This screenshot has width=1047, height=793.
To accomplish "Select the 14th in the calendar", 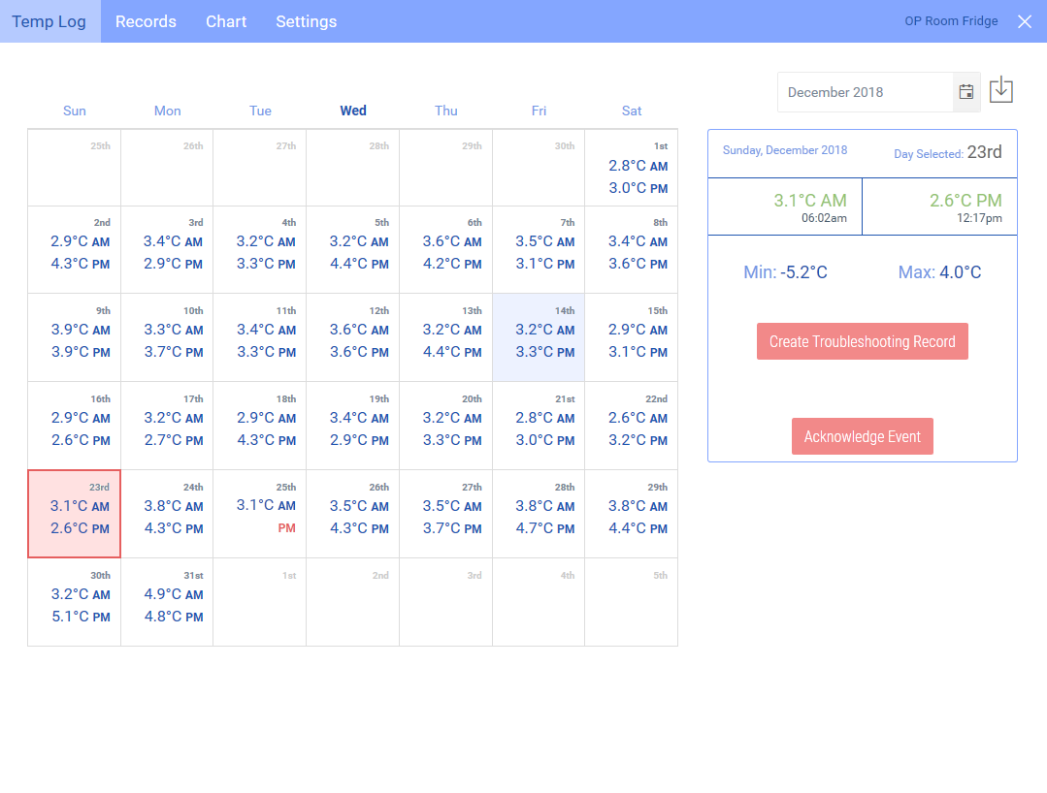I will [538, 334].
